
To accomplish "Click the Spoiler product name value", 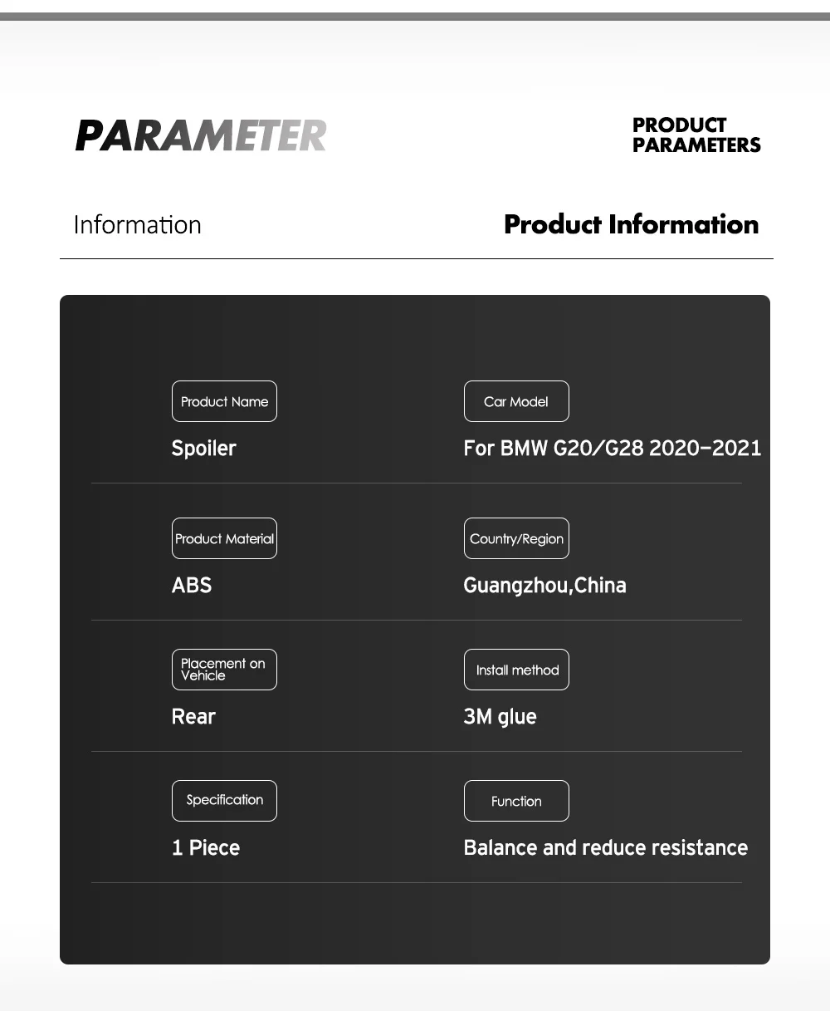I will pos(203,449).
